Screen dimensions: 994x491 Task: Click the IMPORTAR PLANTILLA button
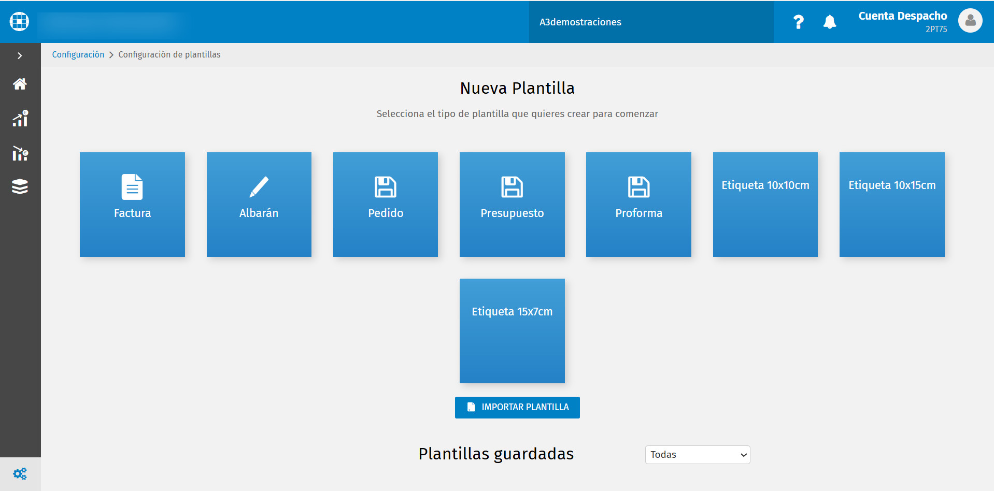(517, 408)
